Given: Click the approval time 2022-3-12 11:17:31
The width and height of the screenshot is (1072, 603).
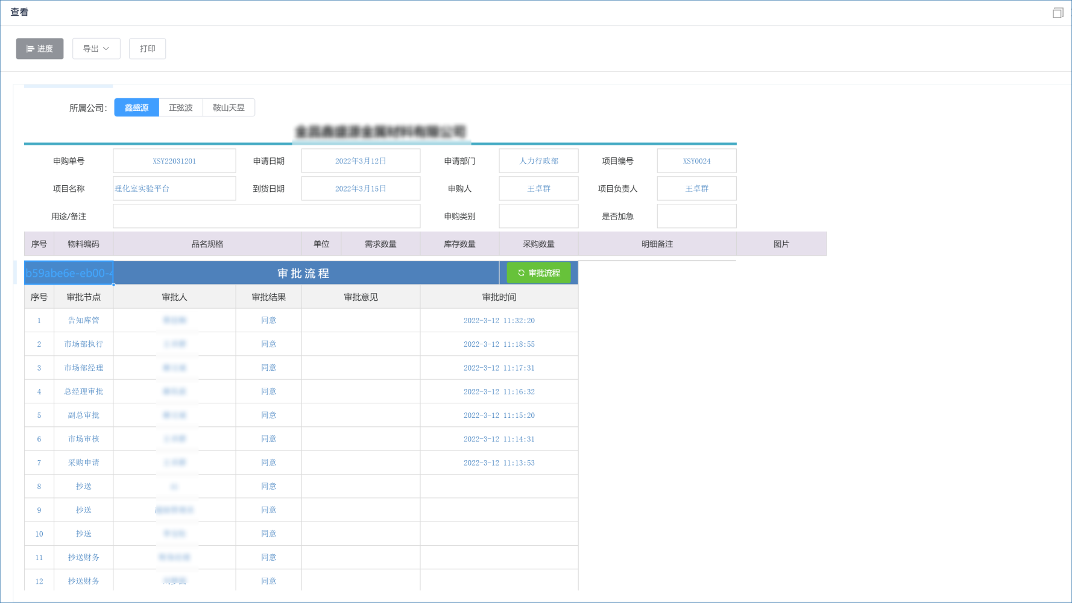Looking at the screenshot, I should pyautogui.click(x=499, y=368).
